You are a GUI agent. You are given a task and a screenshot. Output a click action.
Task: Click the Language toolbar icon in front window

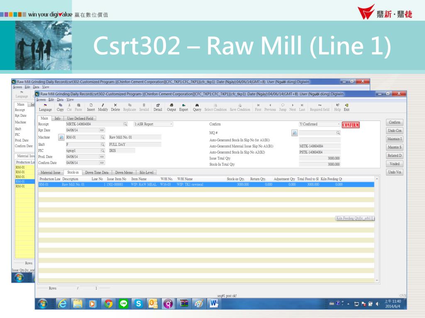click(45, 107)
